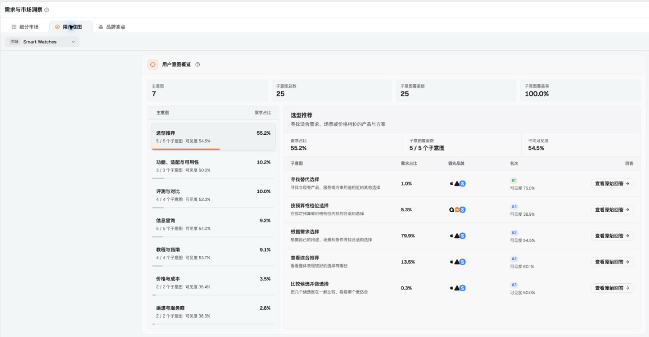Click 查看原始回答 for 寻找替代选择

[612, 184]
